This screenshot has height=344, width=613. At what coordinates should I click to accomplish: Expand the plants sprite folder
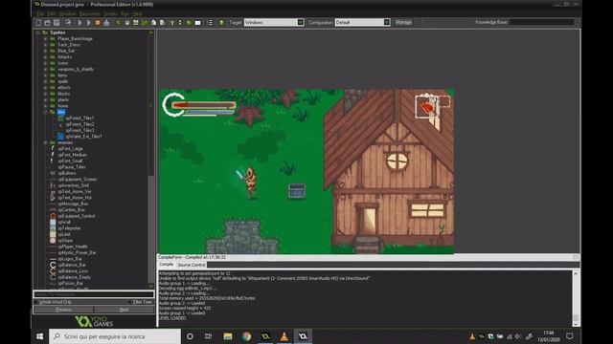click(x=45, y=99)
